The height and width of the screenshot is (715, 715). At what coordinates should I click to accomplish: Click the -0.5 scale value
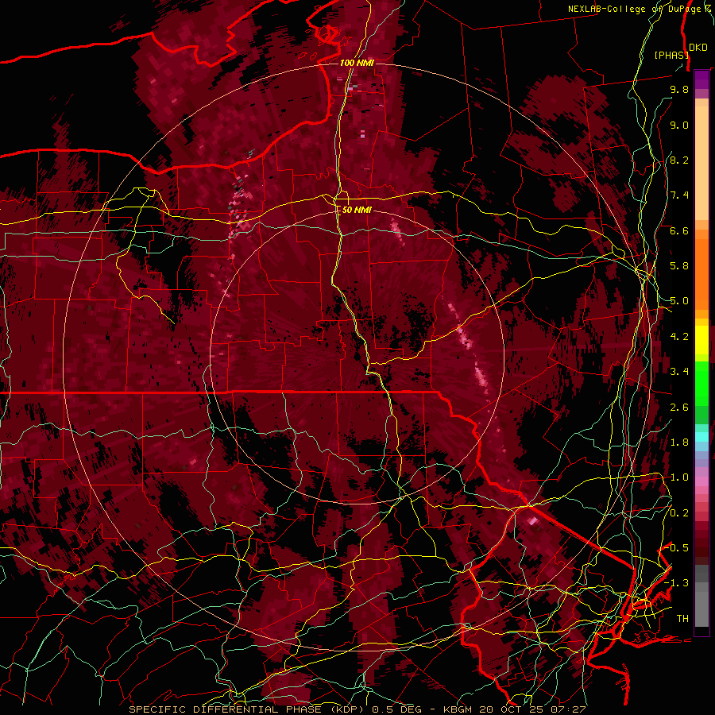tap(677, 548)
